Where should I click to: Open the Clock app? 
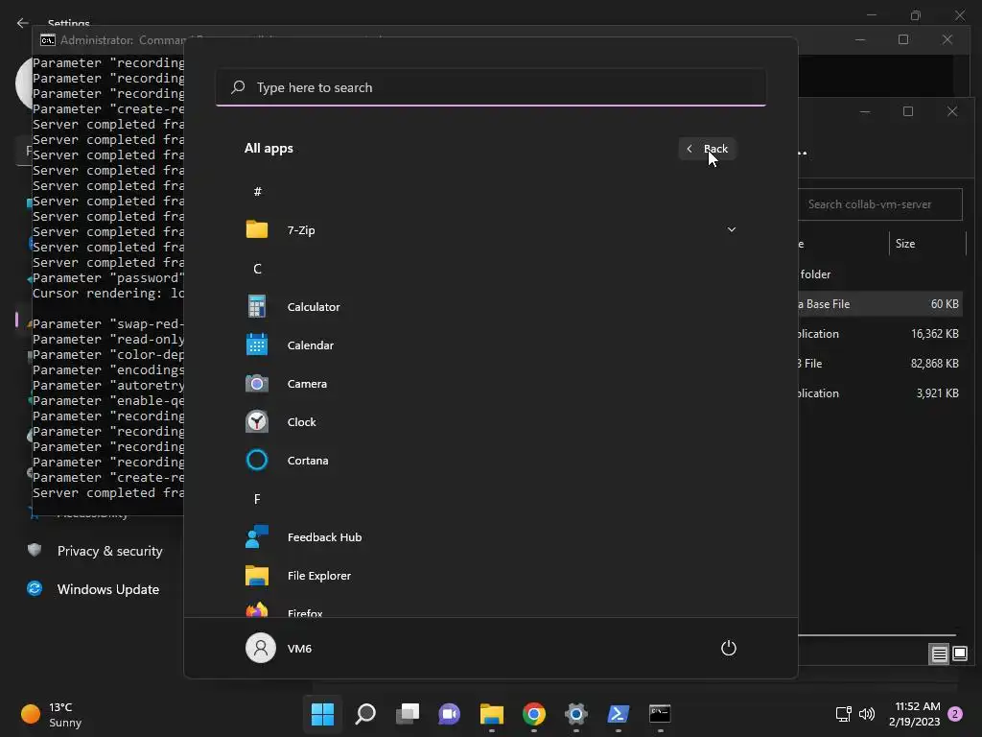click(490, 422)
